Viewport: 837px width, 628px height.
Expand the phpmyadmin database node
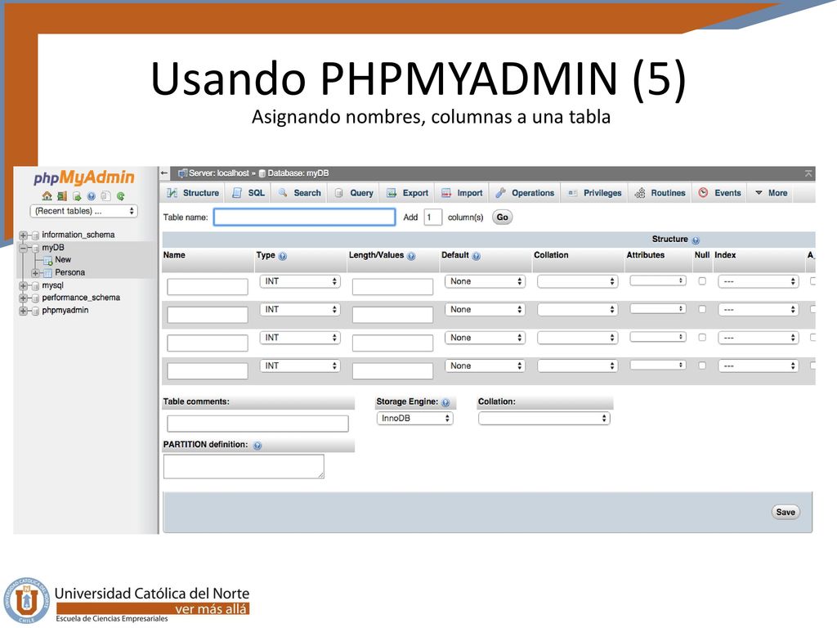tap(23, 311)
